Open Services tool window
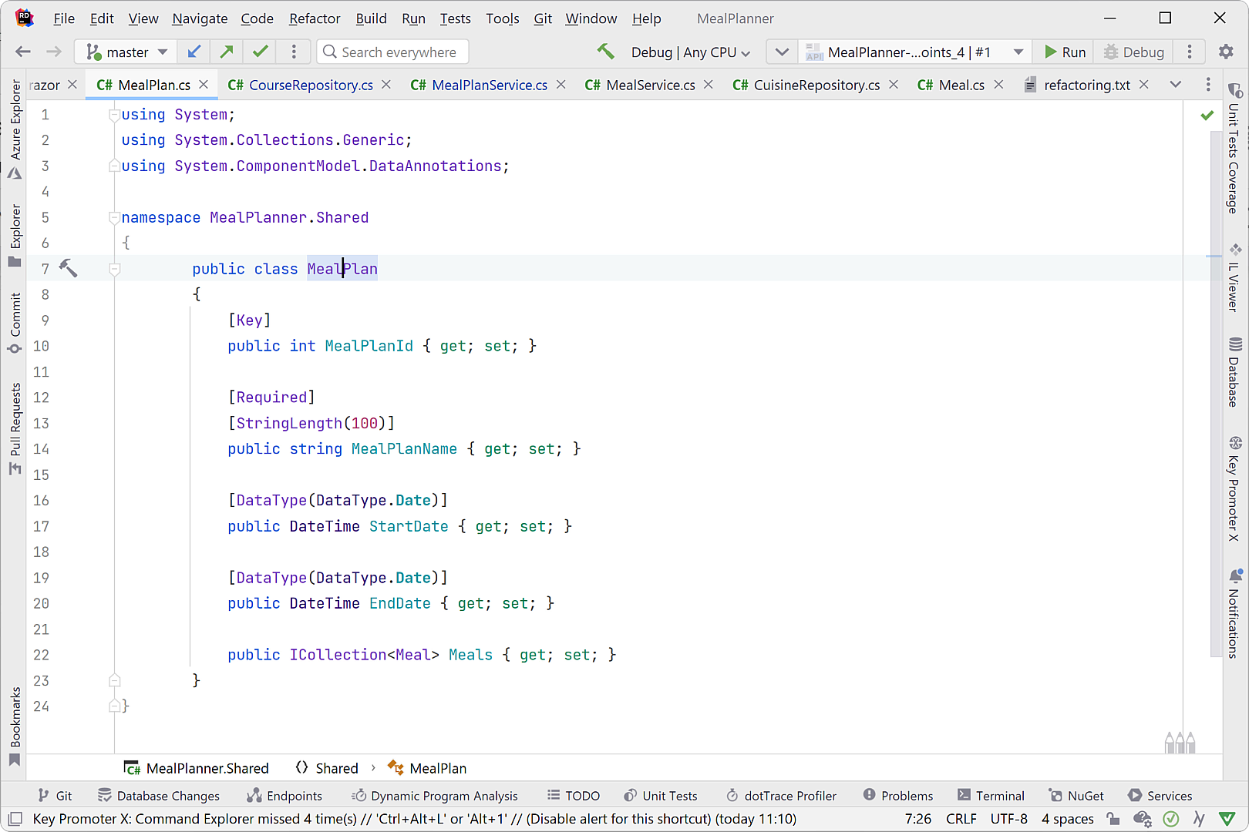 (x=1160, y=796)
